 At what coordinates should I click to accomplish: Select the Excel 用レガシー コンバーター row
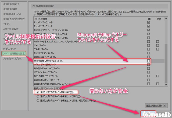click(99, 80)
